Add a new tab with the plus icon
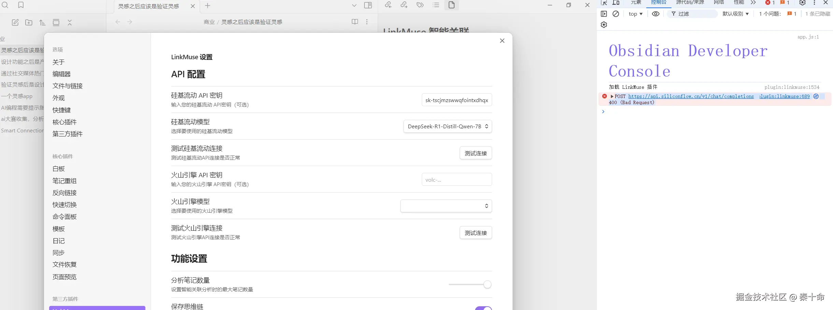Image resolution: width=833 pixels, height=310 pixels. click(207, 5)
